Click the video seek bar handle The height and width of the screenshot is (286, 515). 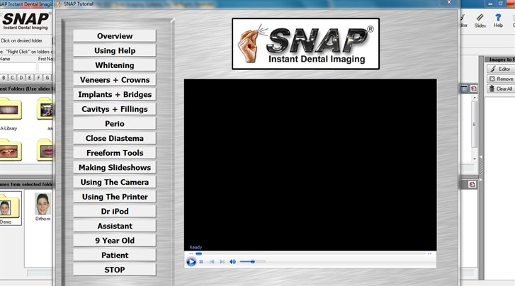[199, 253]
